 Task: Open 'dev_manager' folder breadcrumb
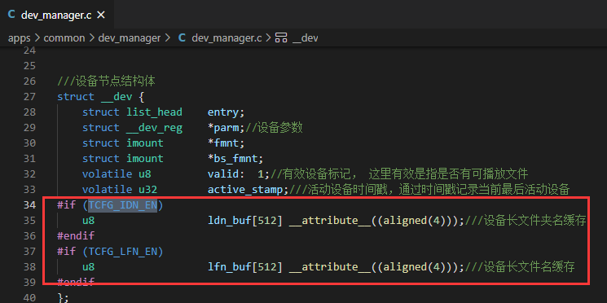pyautogui.click(x=130, y=38)
